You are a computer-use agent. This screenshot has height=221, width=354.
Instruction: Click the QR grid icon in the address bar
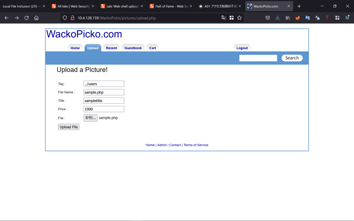(232, 18)
